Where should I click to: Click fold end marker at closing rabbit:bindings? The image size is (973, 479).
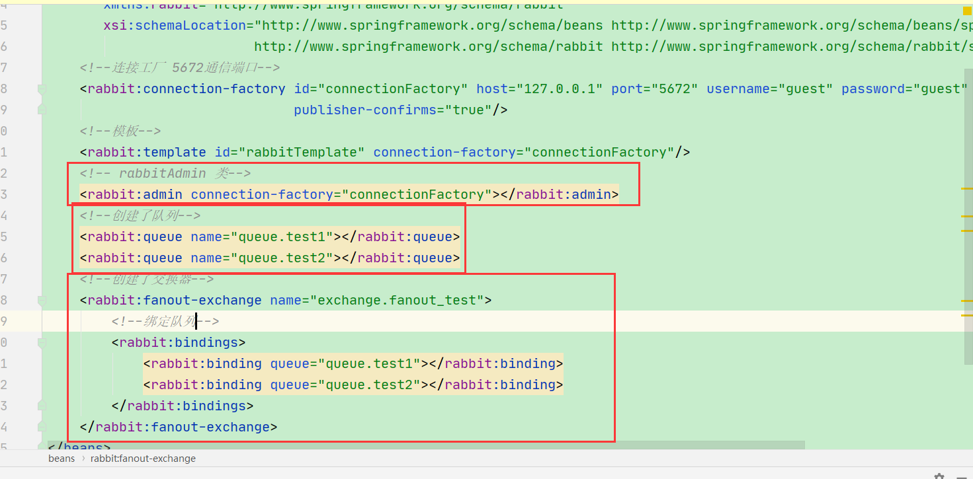(42, 406)
